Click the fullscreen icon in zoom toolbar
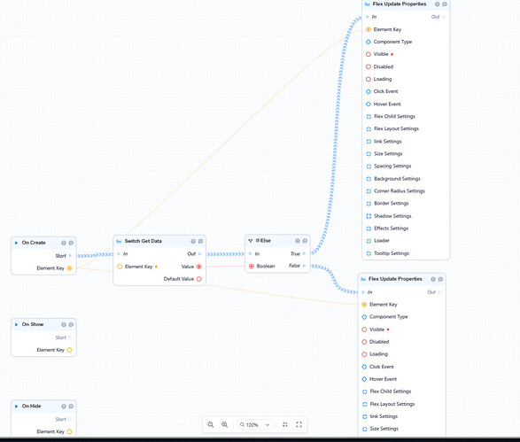The height and width of the screenshot is (442, 520). click(x=299, y=424)
